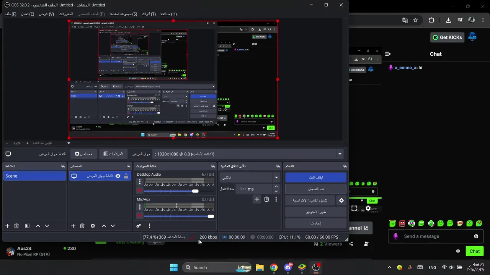490x275 pixels.
Task: Open audio mixer three-dot menu at dock bottom
Action: point(149,226)
